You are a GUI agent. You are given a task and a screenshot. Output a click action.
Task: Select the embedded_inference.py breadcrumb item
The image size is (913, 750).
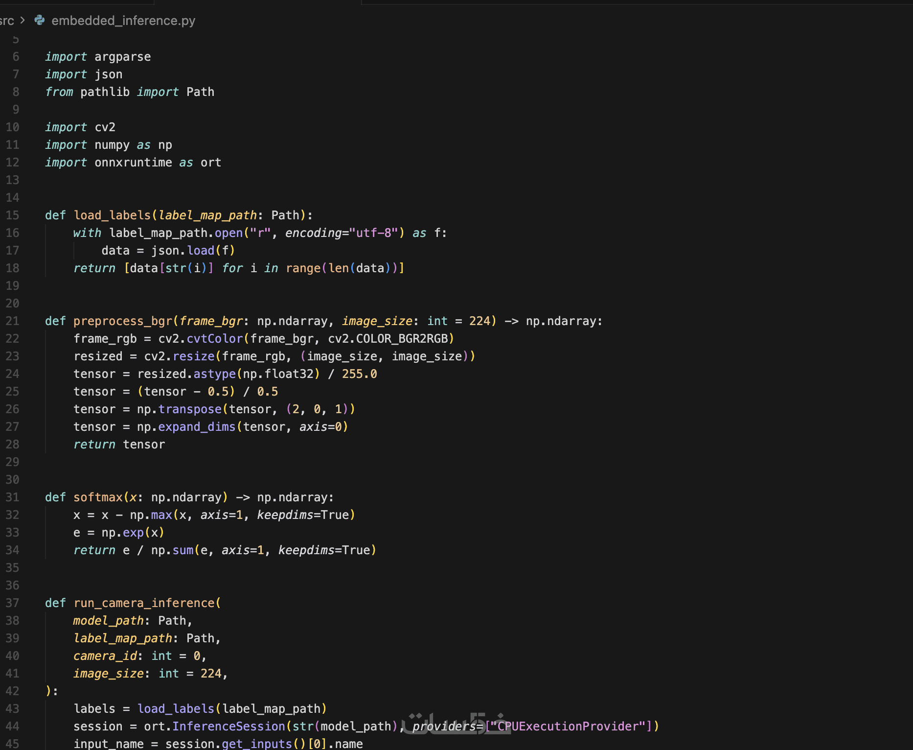(x=123, y=21)
